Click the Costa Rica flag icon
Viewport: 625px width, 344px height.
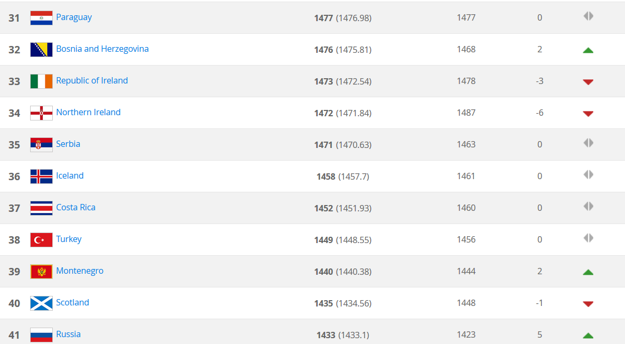pos(41,208)
